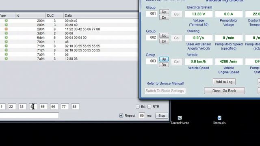Uncheck the Repeat checkbox
The image size is (260, 146).
click(121, 116)
